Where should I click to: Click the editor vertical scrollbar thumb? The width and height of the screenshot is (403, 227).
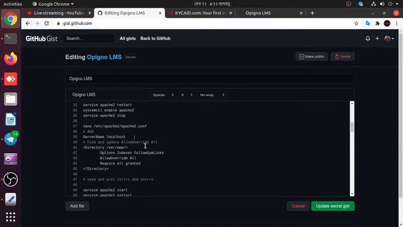(x=352, y=127)
